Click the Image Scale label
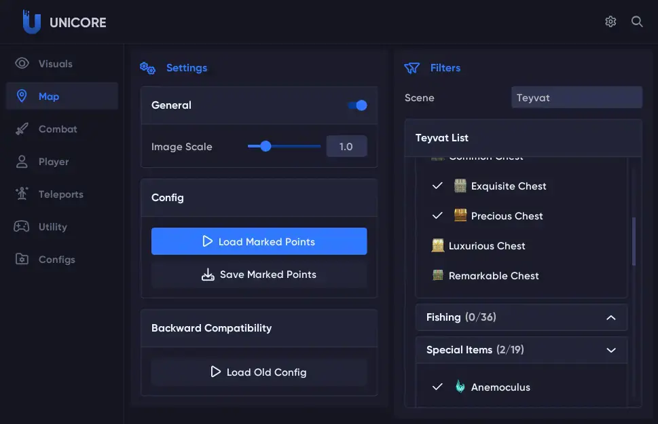Viewport: 658px width, 424px height. 182,147
